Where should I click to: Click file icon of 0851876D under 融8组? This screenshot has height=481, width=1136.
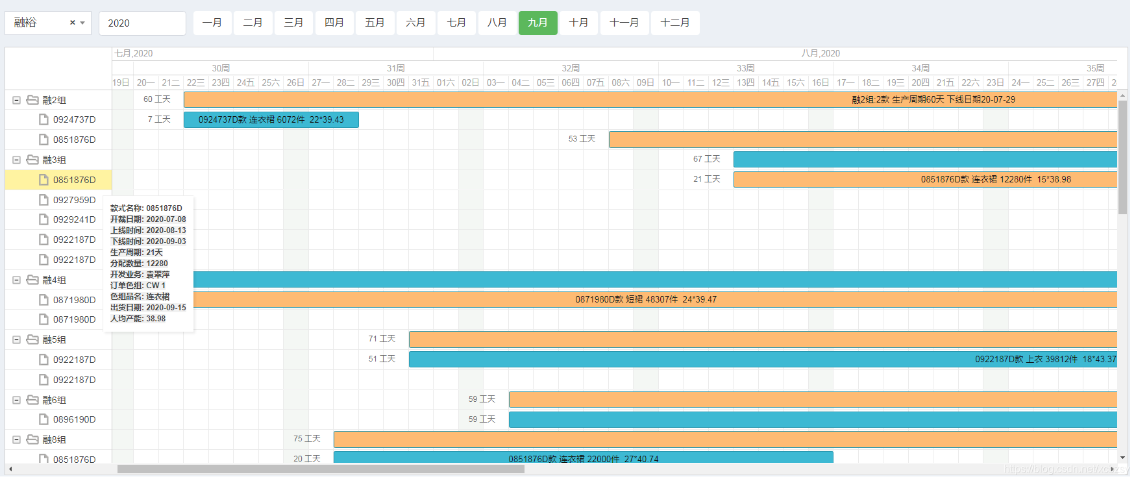[x=44, y=459]
